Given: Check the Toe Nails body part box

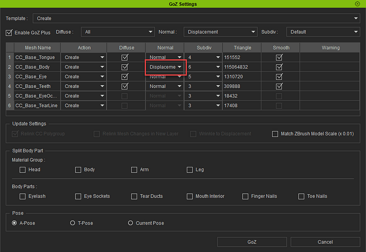Looking at the screenshot, I should [301, 196].
